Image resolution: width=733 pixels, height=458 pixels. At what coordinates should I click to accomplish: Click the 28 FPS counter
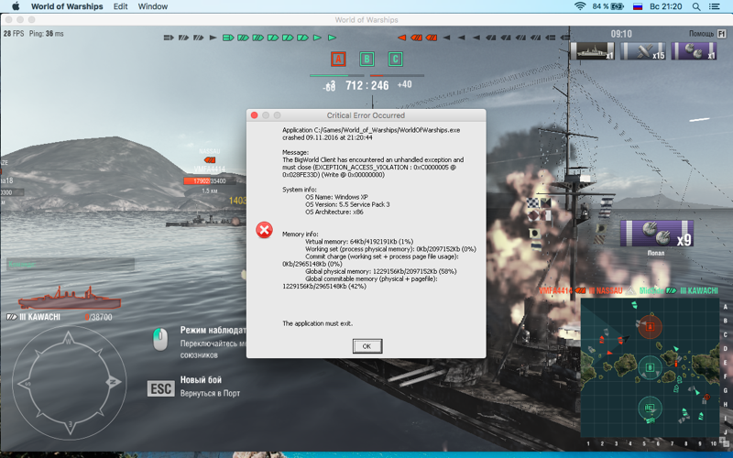click(14, 34)
